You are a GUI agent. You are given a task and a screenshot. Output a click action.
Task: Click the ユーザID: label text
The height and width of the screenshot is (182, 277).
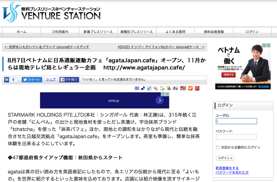point(222,116)
